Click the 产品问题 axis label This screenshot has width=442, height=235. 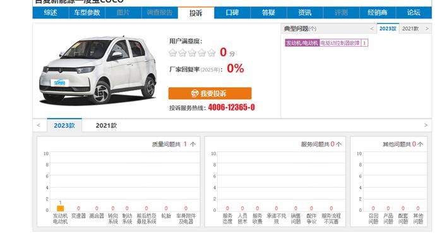(x=388, y=219)
